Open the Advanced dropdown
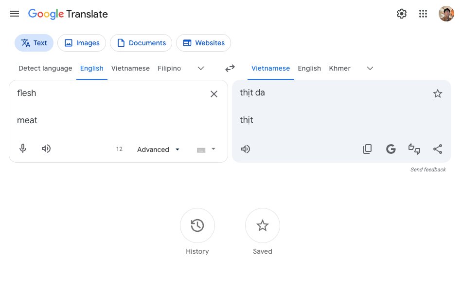 click(x=158, y=150)
